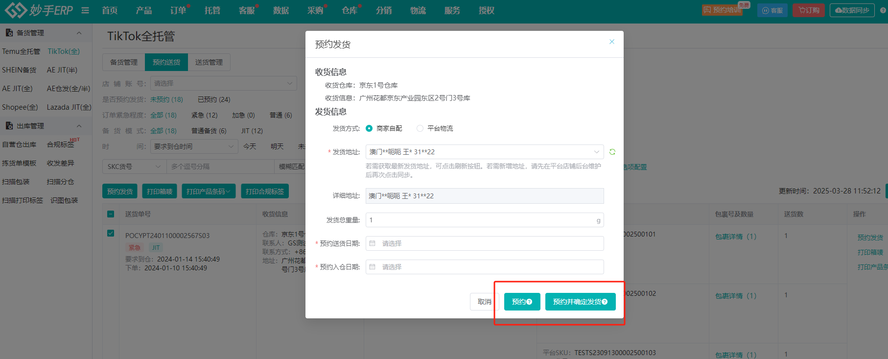Click calendar icon in 预约送货日期 field
888x359 pixels.
tap(373, 243)
